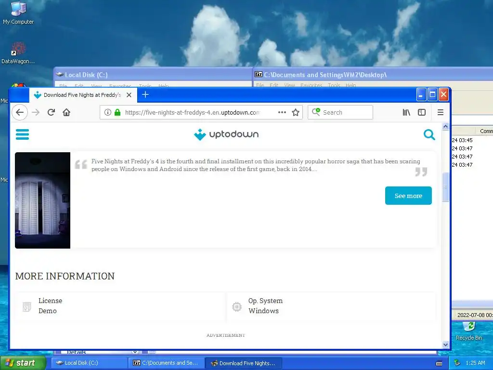Open Uptodown site hamburger menu
The width and height of the screenshot is (493, 370).
[22, 134]
